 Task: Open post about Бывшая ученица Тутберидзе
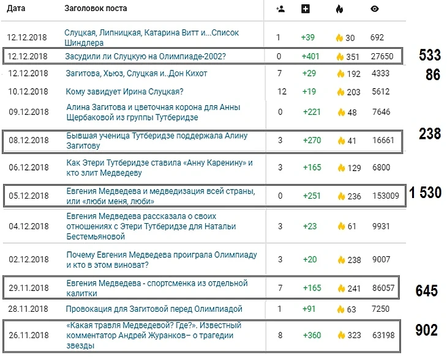157,140
